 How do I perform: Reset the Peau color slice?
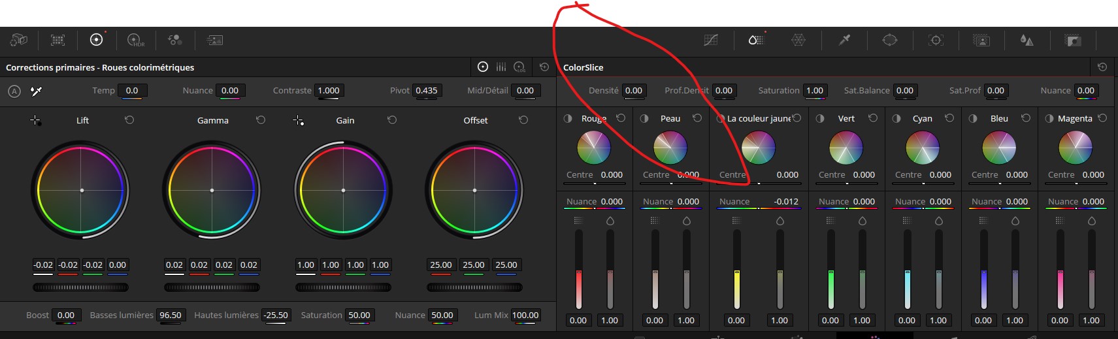697,118
